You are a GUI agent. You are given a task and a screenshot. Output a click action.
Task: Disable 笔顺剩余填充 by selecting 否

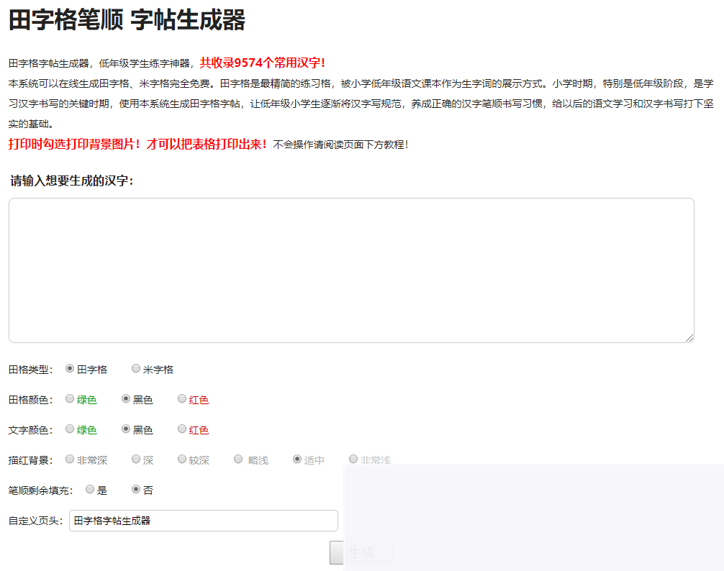[136, 489]
